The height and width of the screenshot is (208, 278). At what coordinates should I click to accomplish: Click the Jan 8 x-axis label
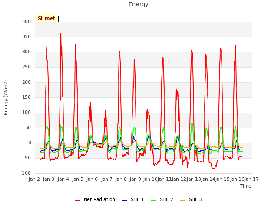[121, 179]
